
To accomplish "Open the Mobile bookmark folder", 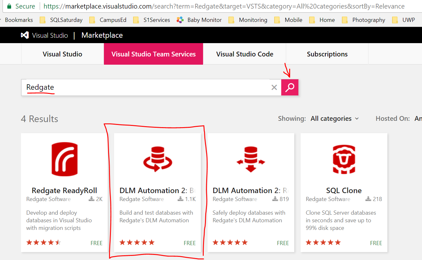I will tap(288, 20).
